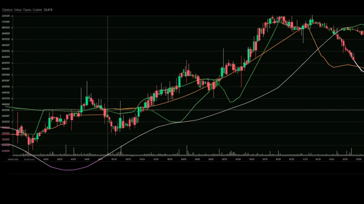
Task: Click the green candle at the chart's highest peak
Action: tap(311, 21)
